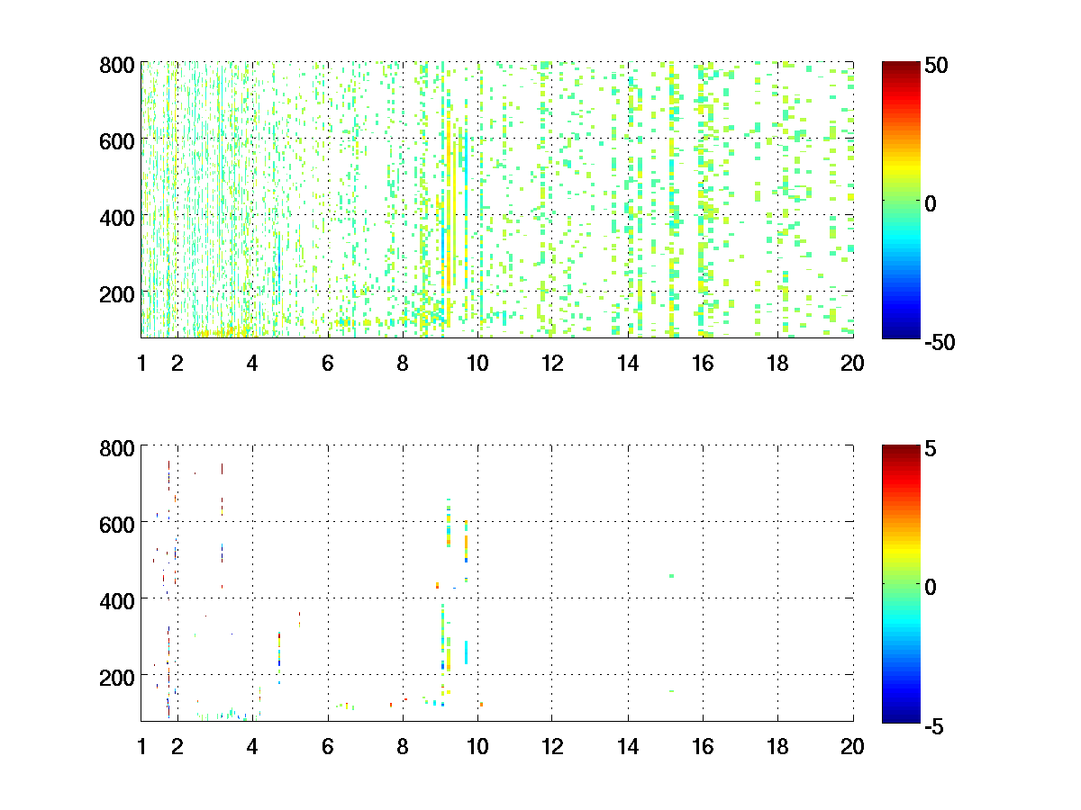Image resolution: width=1081 pixels, height=810 pixels.
Task: Click the top plot's colorbar
Action: (x=901, y=200)
